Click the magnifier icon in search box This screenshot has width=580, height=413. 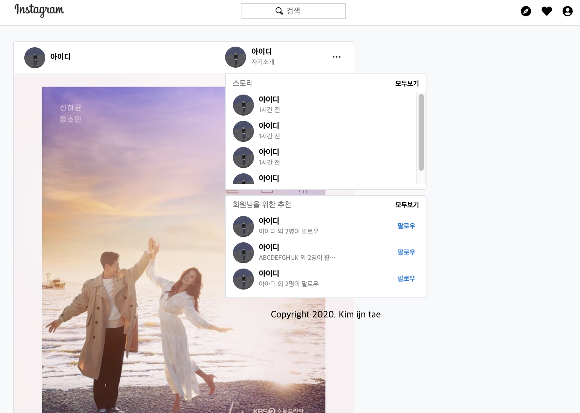point(279,11)
